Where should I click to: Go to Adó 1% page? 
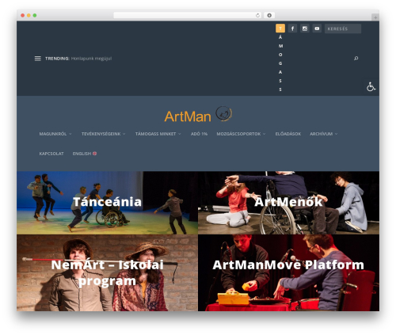(x=199, y=134)
